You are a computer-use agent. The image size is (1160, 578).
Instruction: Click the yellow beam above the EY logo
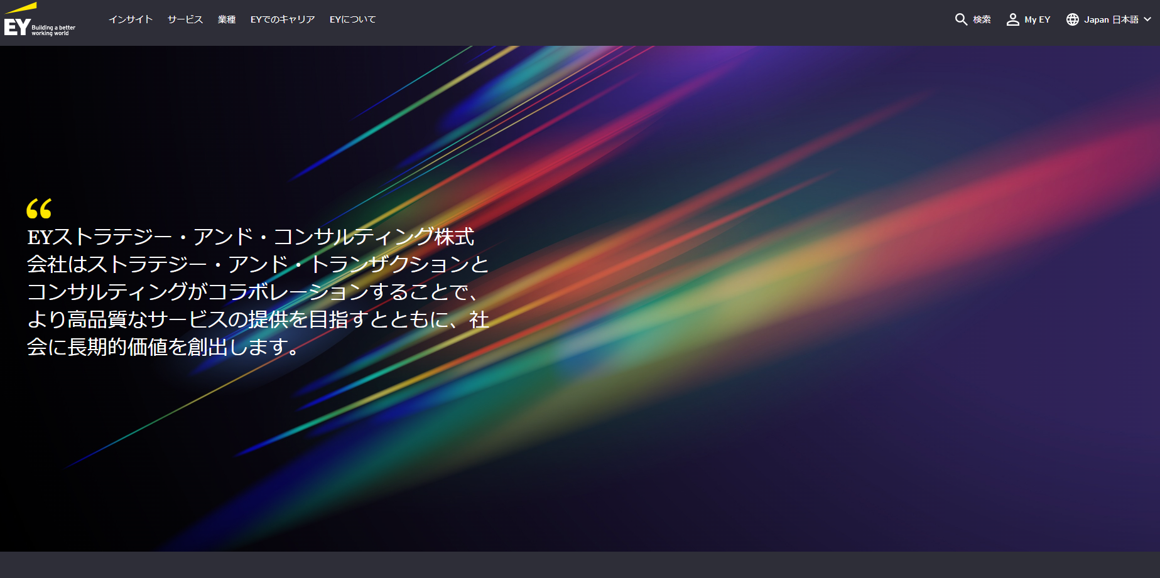(21, 8)
